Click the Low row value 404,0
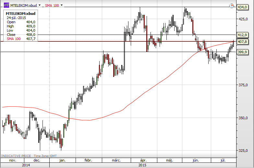Image resolution: width=254 pixels, height=168 pixels. (30, 30)
